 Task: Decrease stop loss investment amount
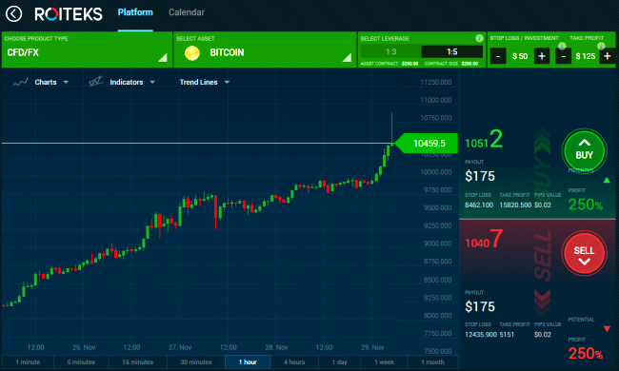(x=498, y=56)
